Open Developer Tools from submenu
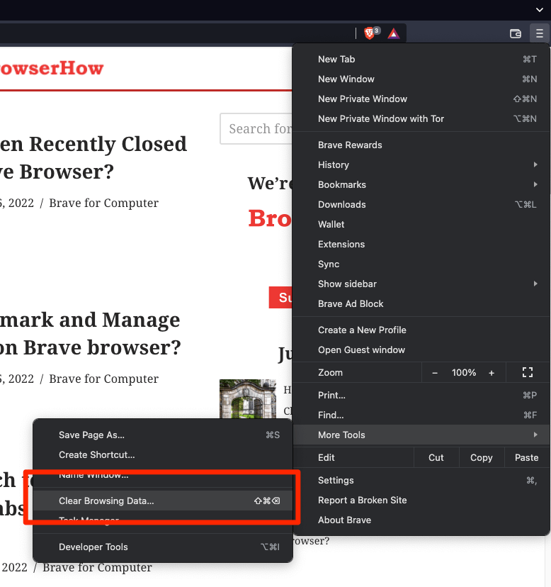The height and width of the screenshot is (587, 551). [x=163, y=547]
